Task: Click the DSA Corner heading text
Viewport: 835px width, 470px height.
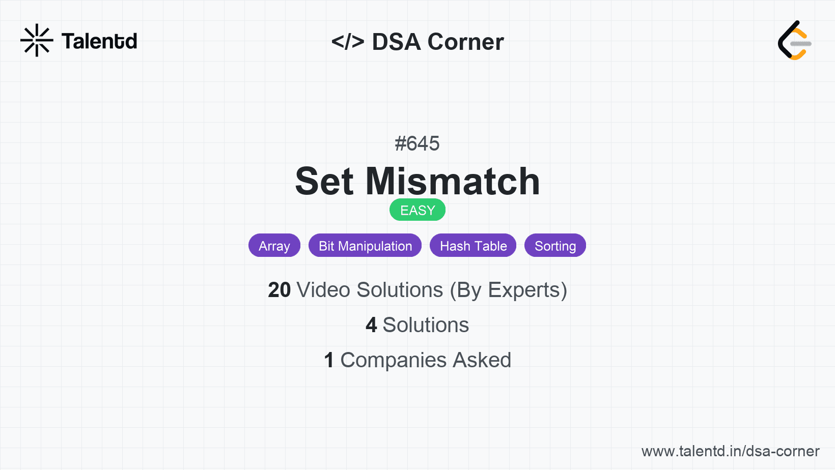Action: click(438, 42)
